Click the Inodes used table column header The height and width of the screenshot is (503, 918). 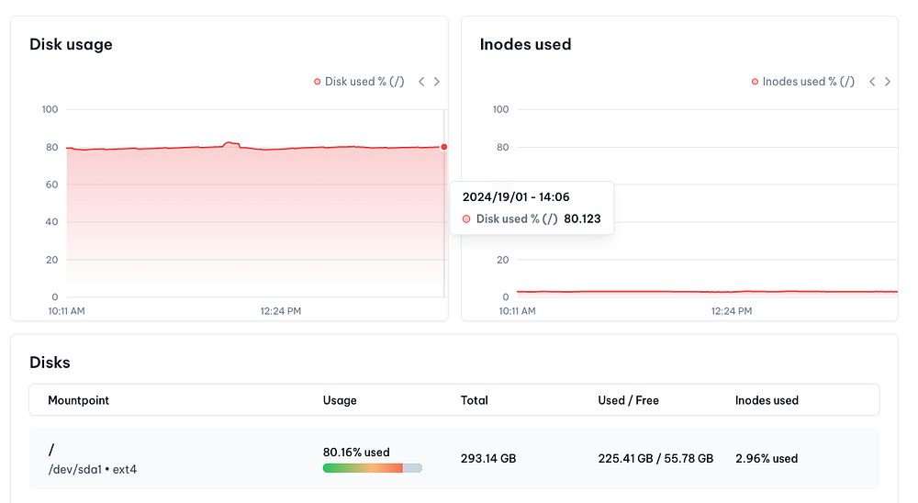tap(767, 400)
